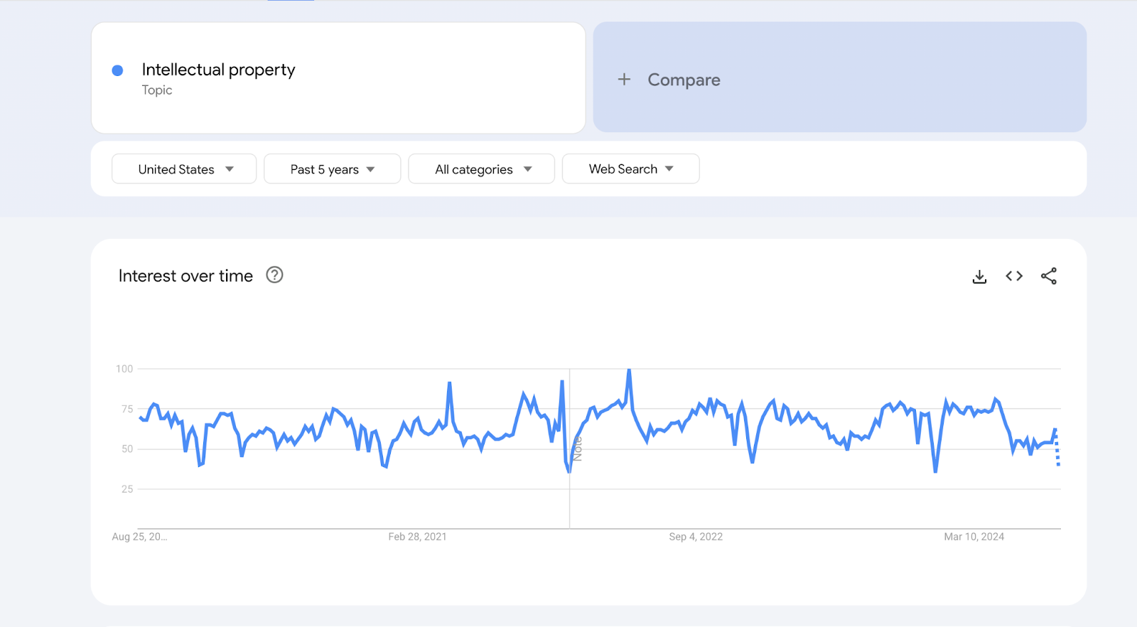Click the Mar 10, 2024 date label

tap(973, 537)
